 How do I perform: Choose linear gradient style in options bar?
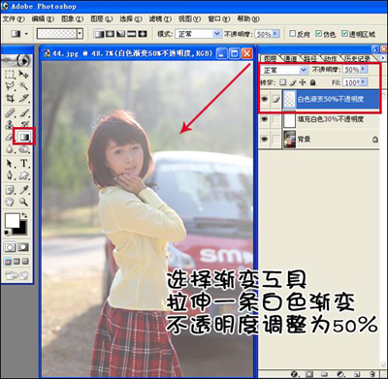(99, 34)
